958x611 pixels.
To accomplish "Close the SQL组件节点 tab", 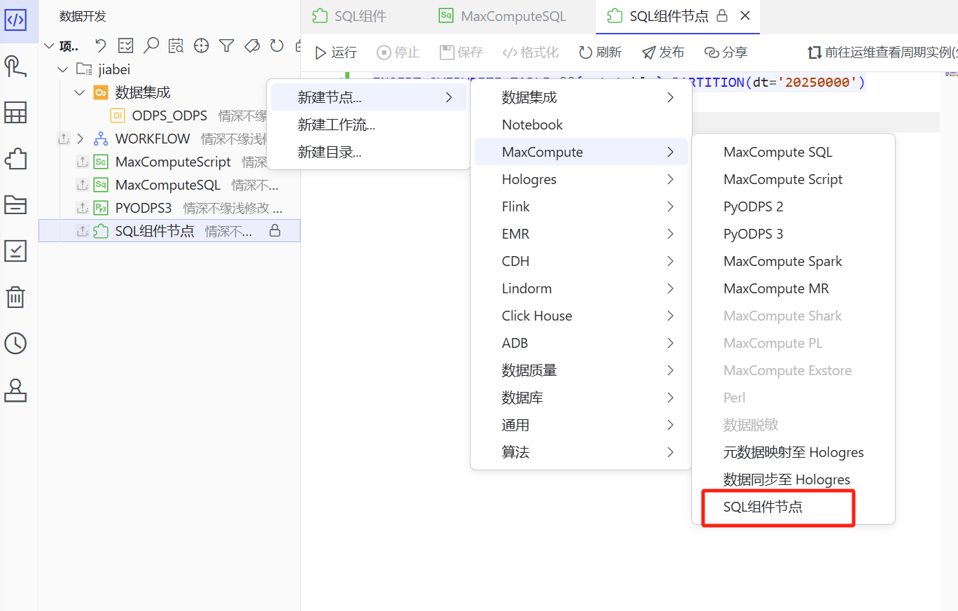I will [x=745, y=15].
